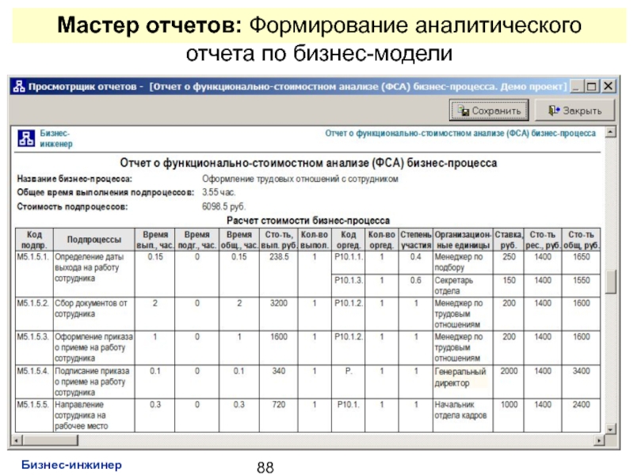Click the horizontal scrollbar left arrow
The height and width of the screenshot is (475, 634).
click(x=16, y=440)
